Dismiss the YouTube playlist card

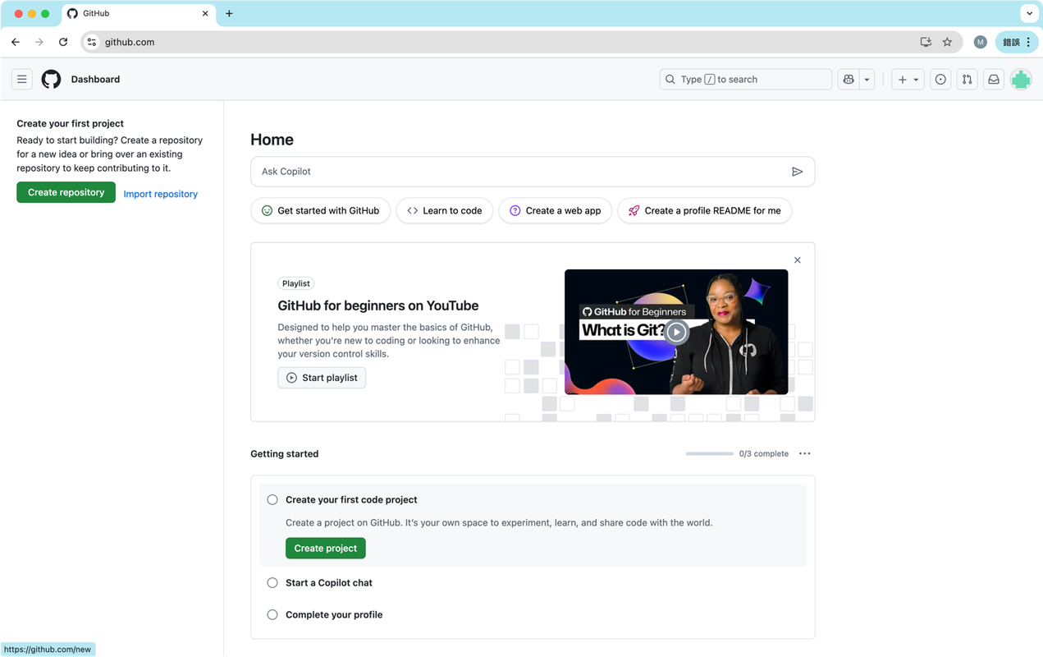798,260
